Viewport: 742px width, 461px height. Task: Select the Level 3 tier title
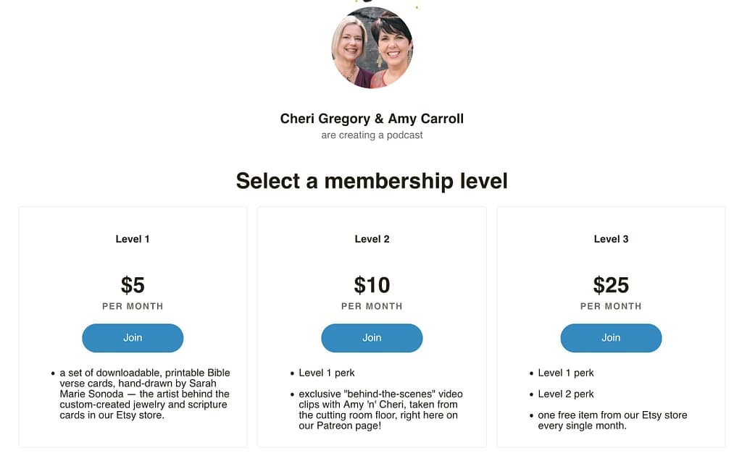pos(611,239)
